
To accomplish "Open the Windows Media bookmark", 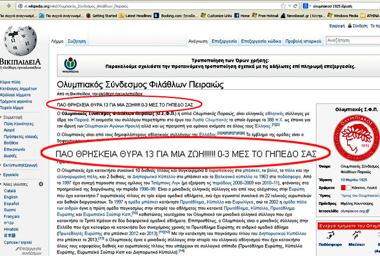I will pos(341,16).
